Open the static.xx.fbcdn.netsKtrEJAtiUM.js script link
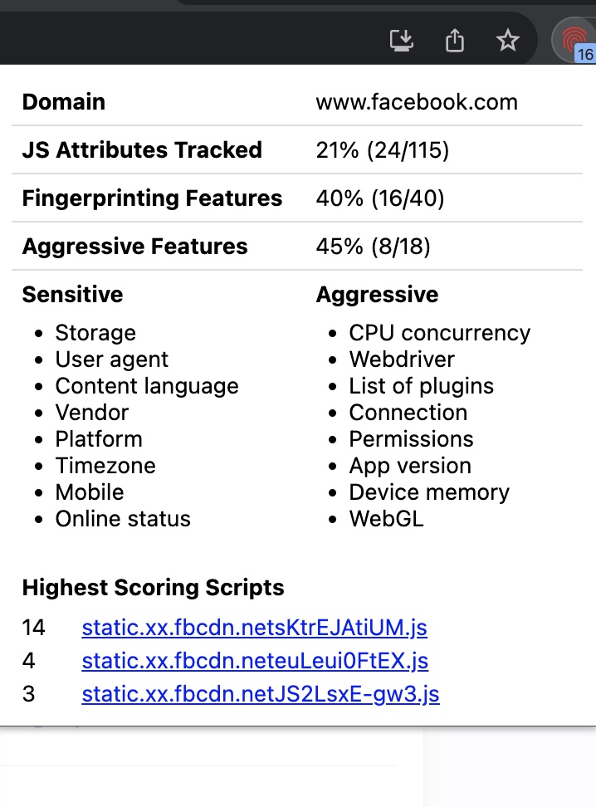596x807 pixels. [x=254, y=628]
